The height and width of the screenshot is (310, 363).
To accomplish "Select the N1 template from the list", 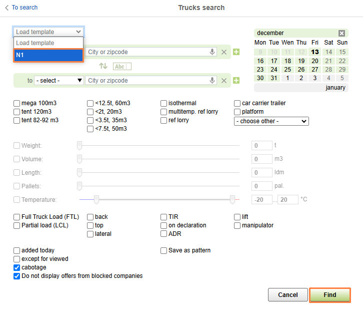I will [48, 55].
